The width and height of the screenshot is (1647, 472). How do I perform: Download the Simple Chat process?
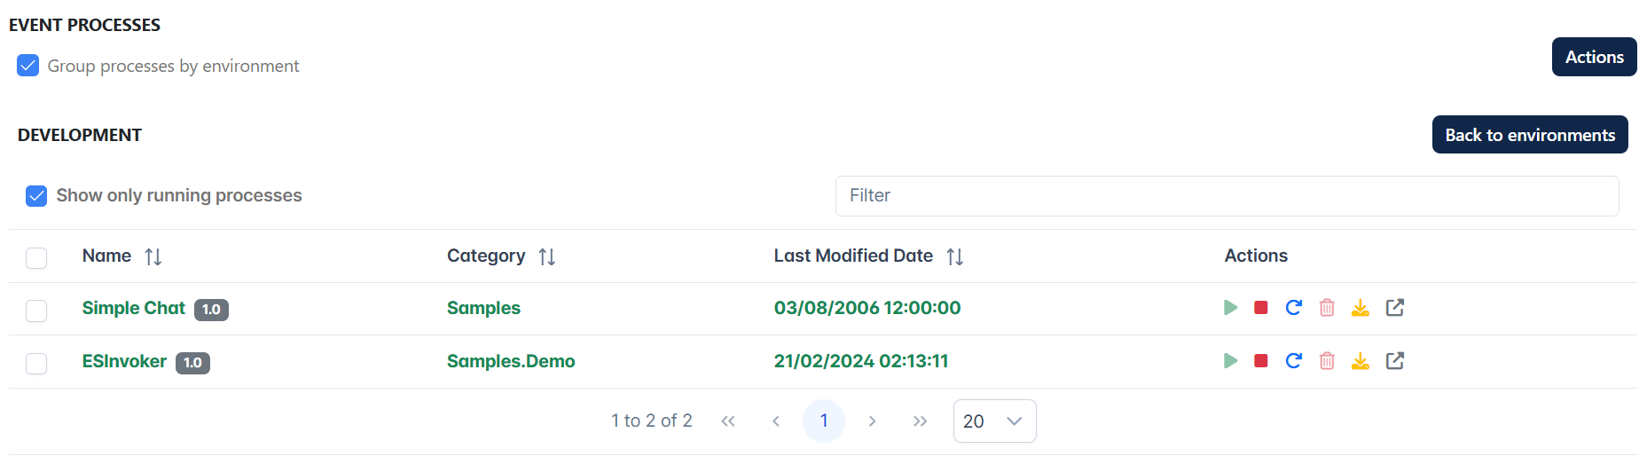coord(1361,308)
